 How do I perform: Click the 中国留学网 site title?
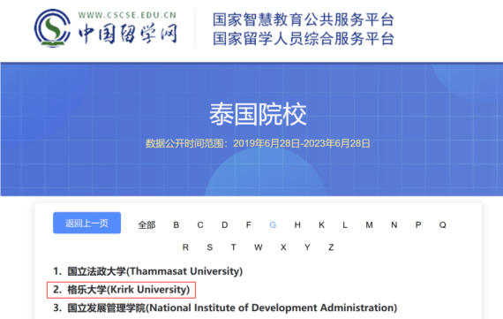(128, 34)
